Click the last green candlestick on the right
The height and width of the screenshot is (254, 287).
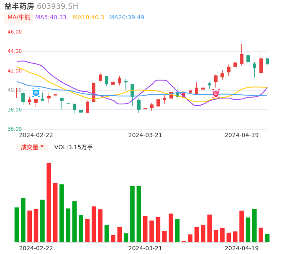(267, 61)
